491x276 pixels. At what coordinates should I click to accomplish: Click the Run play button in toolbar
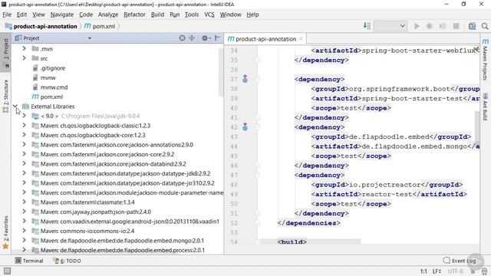tap(417, 26)
